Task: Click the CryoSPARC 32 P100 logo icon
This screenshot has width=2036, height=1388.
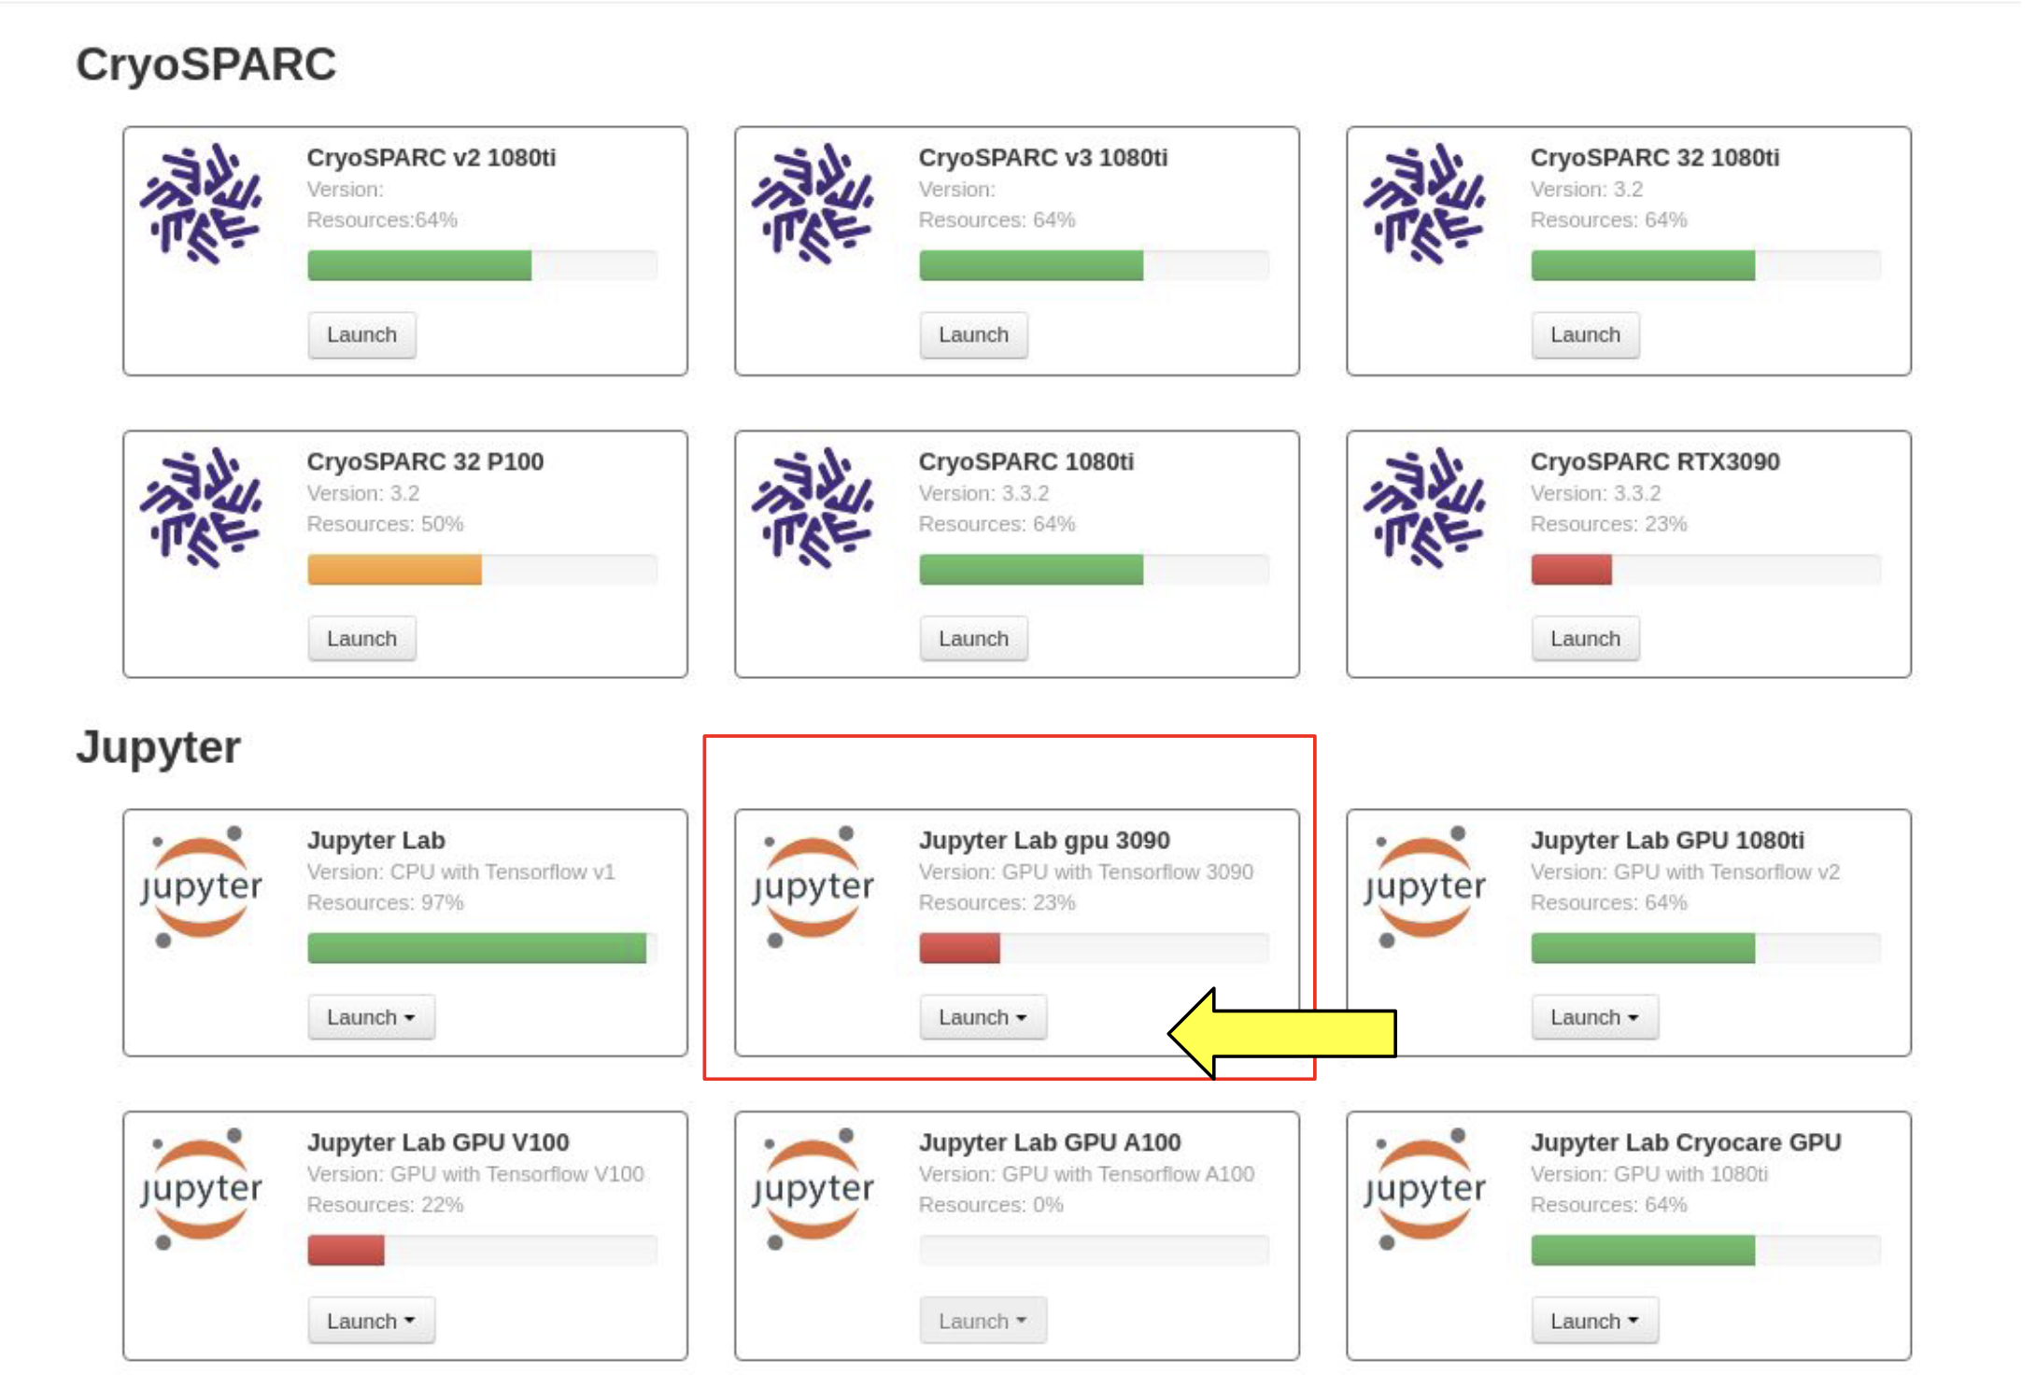Action: 201,507
